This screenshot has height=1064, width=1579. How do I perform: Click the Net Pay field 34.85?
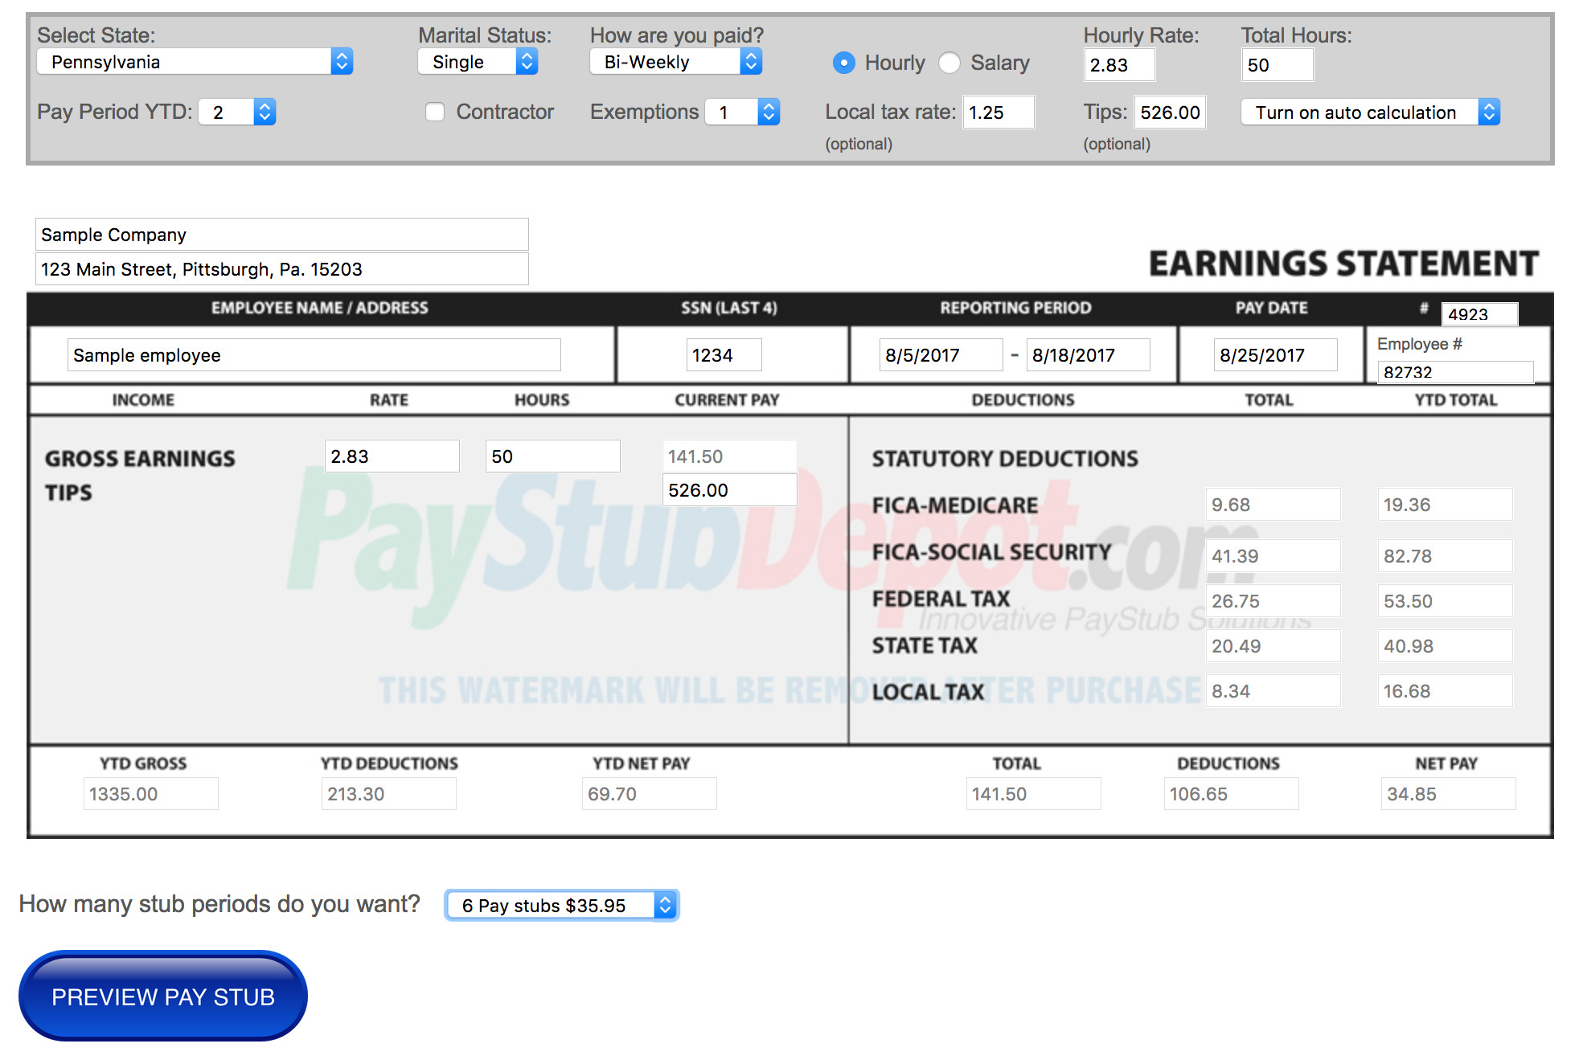1449,794
